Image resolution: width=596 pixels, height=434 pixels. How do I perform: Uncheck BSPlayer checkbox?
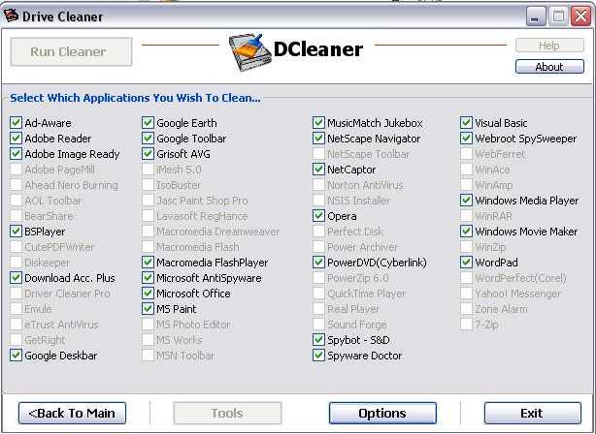[16, 231]
